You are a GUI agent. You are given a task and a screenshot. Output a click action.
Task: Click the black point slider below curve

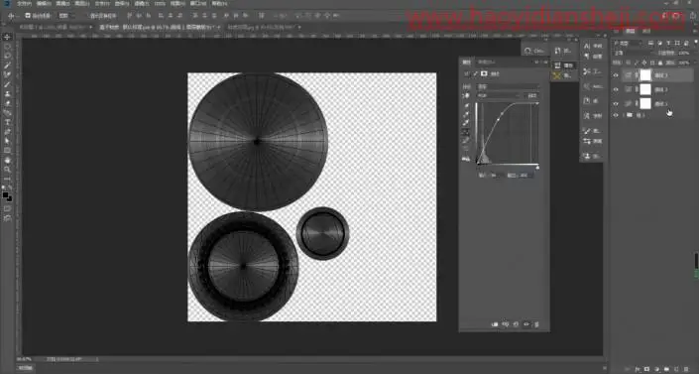478,168
